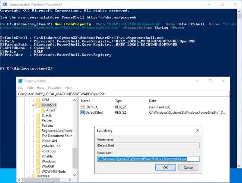242x183 pixels.
Task: Open the Help menu in Registry Editor
Action: tap(69, 88)
